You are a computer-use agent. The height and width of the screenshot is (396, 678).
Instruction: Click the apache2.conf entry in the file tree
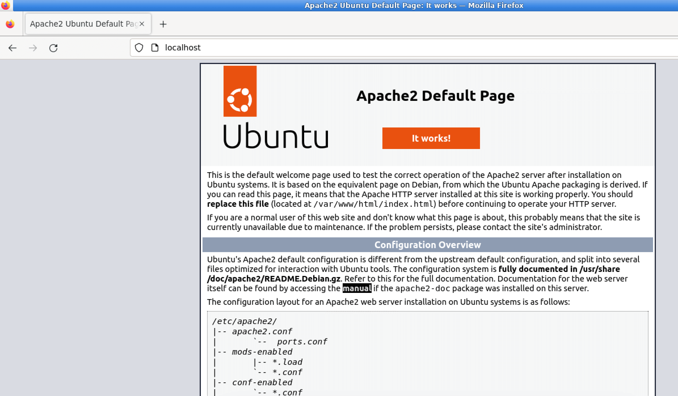coord(262,331)
